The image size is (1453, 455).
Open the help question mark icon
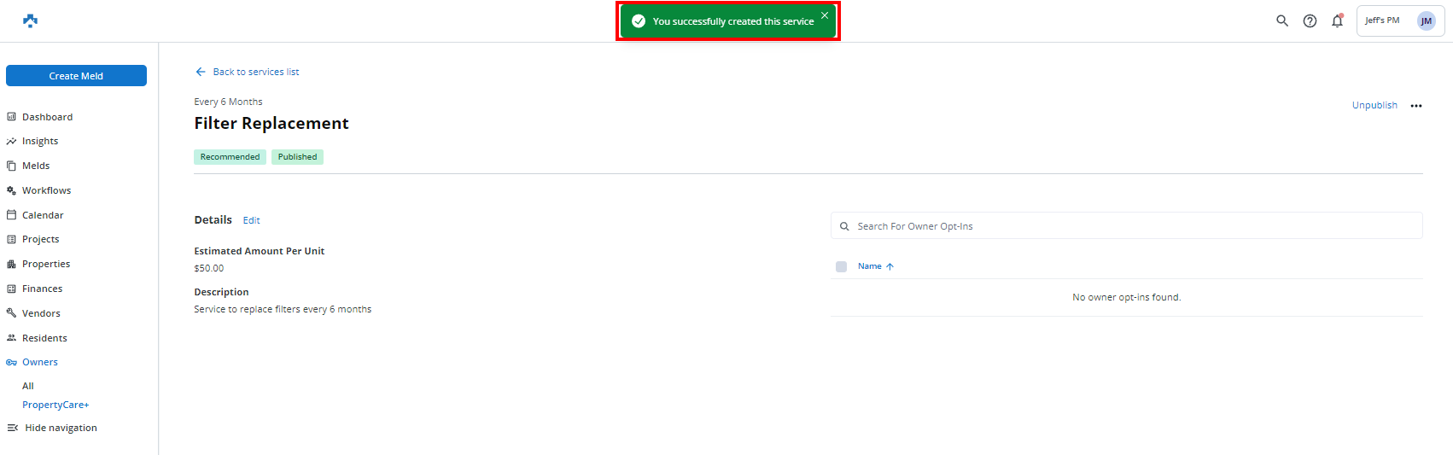point(1310,20)
